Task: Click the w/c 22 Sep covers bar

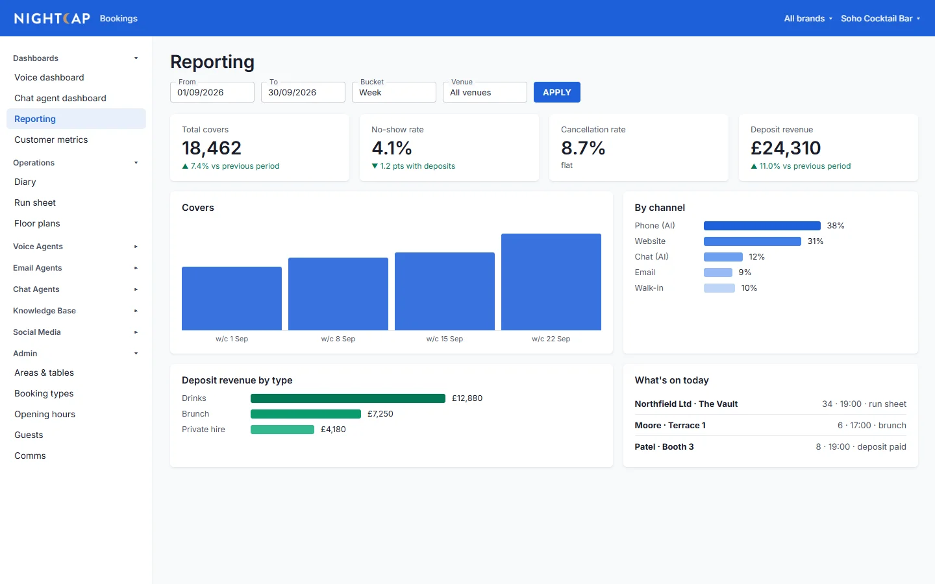Action: pyautogui.click(x=551, y=282)
